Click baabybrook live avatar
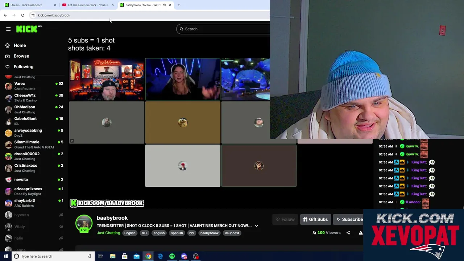 pyautogui.click(x=84, y=223)
